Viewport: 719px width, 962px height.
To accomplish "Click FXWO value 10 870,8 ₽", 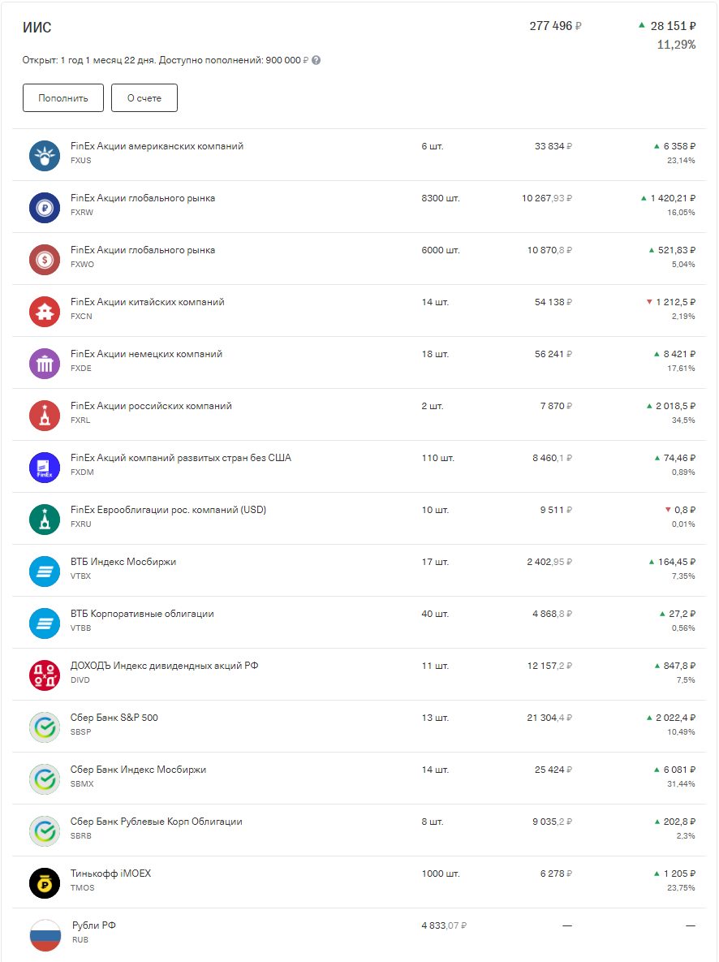I will [x=549, y=250].
